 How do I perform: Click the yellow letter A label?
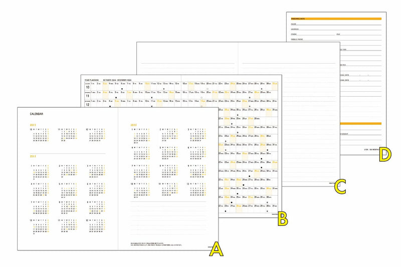tap(216, 248)
